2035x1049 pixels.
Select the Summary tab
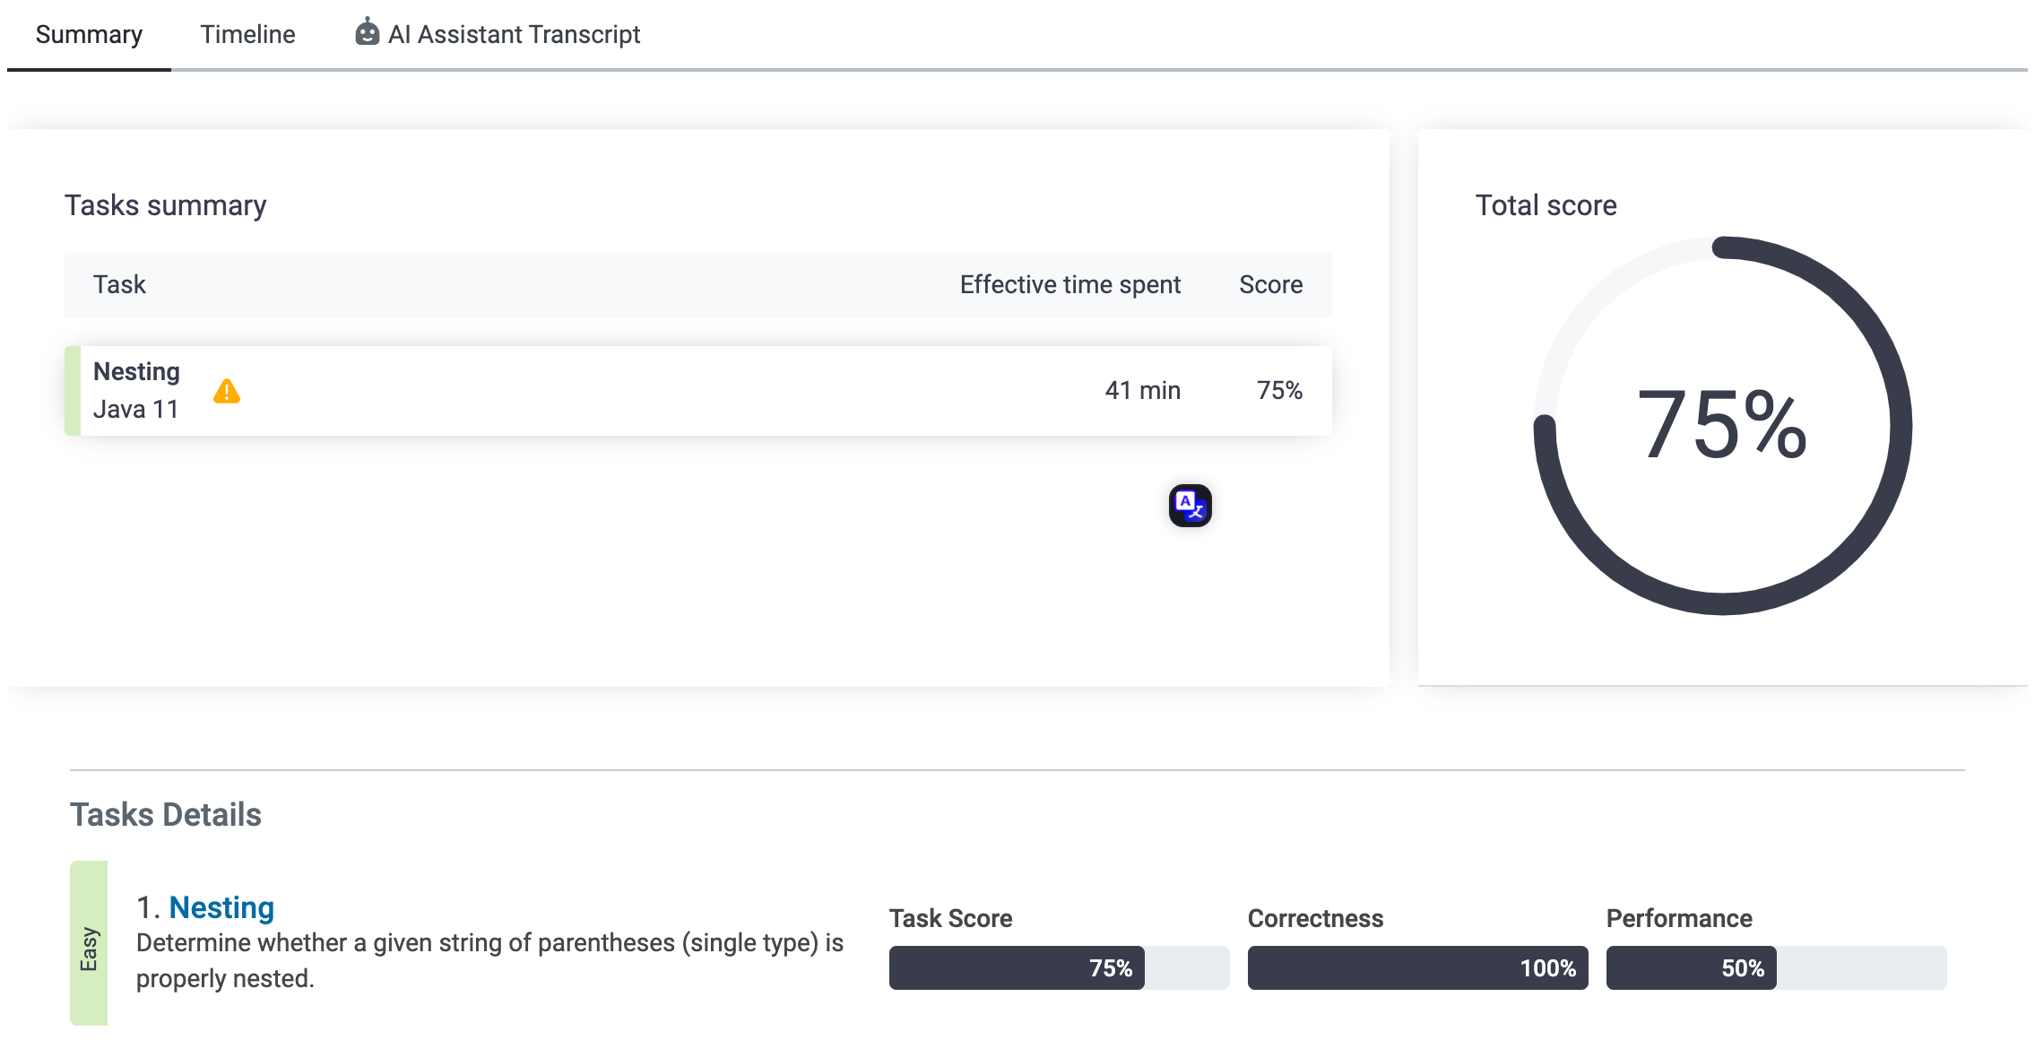pyautogui.click(x=89, y=35)
